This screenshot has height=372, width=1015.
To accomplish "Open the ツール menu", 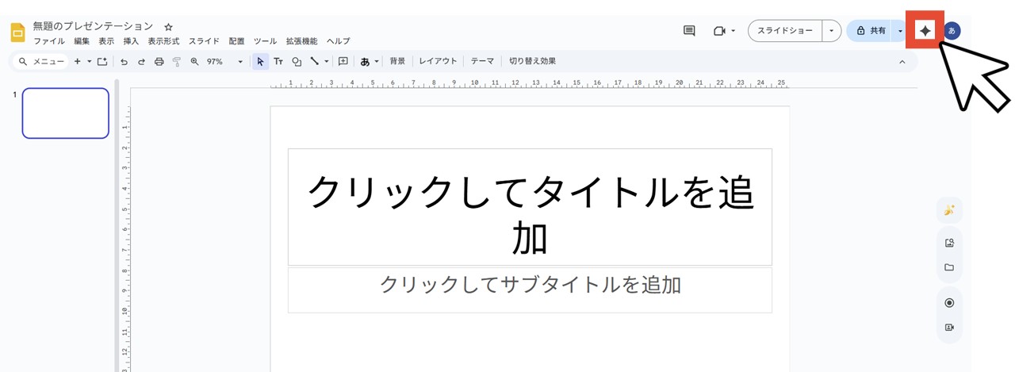I will (x=265, y=41).
